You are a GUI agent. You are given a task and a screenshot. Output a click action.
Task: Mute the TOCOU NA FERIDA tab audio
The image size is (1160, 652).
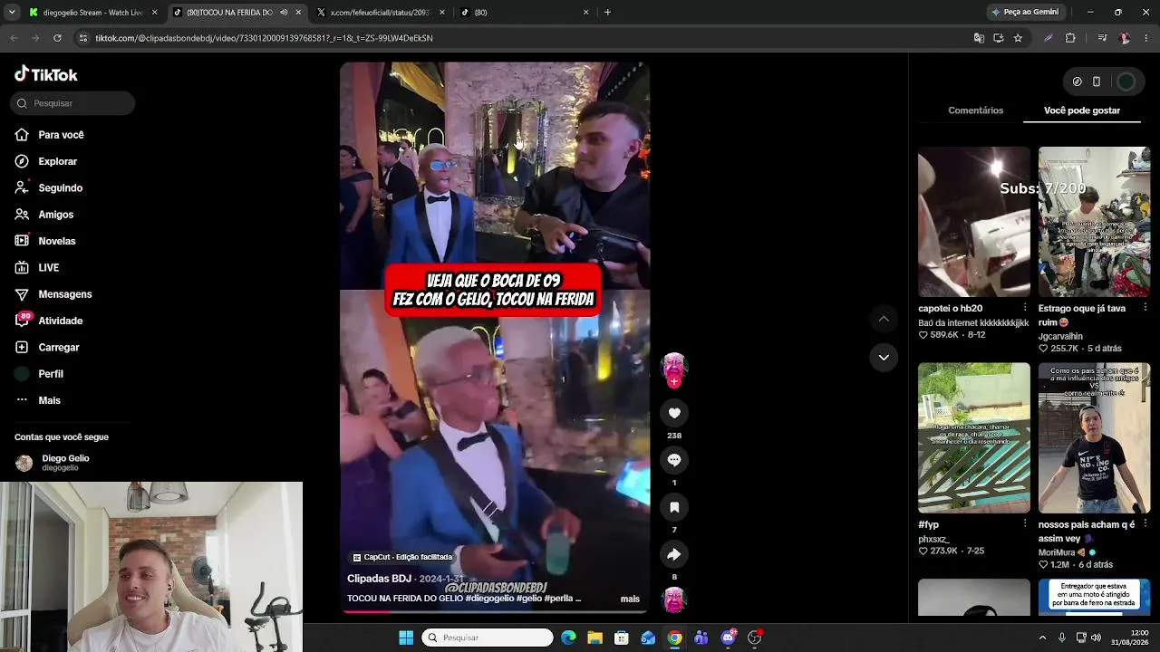click(284, 13)
